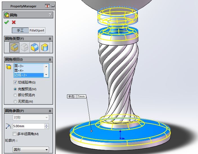
Task: Click the radius arc icon beside 5.00mm
Action: tap(8, 126)
